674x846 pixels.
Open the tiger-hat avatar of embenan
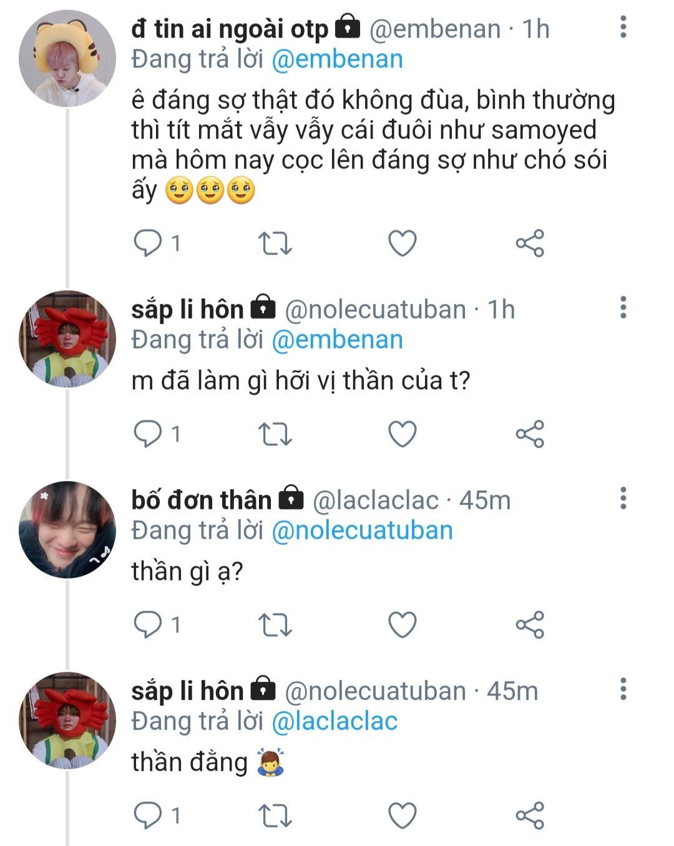click(67, 59)
